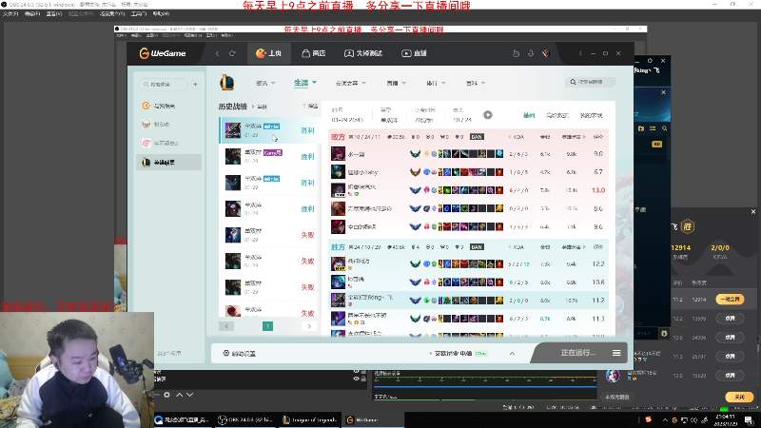
Task: Toggle first source visibility eye in OBS
Action: (356, 371)
